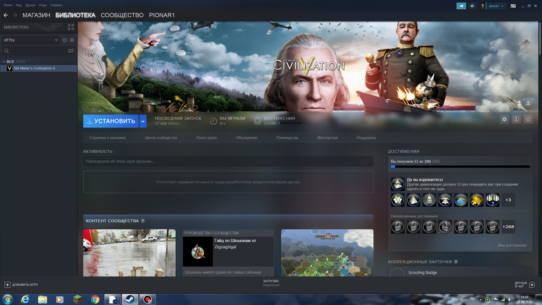Open the ИГРЫ category dropdown
Screen dimensions: 542x305
[31, 40]
